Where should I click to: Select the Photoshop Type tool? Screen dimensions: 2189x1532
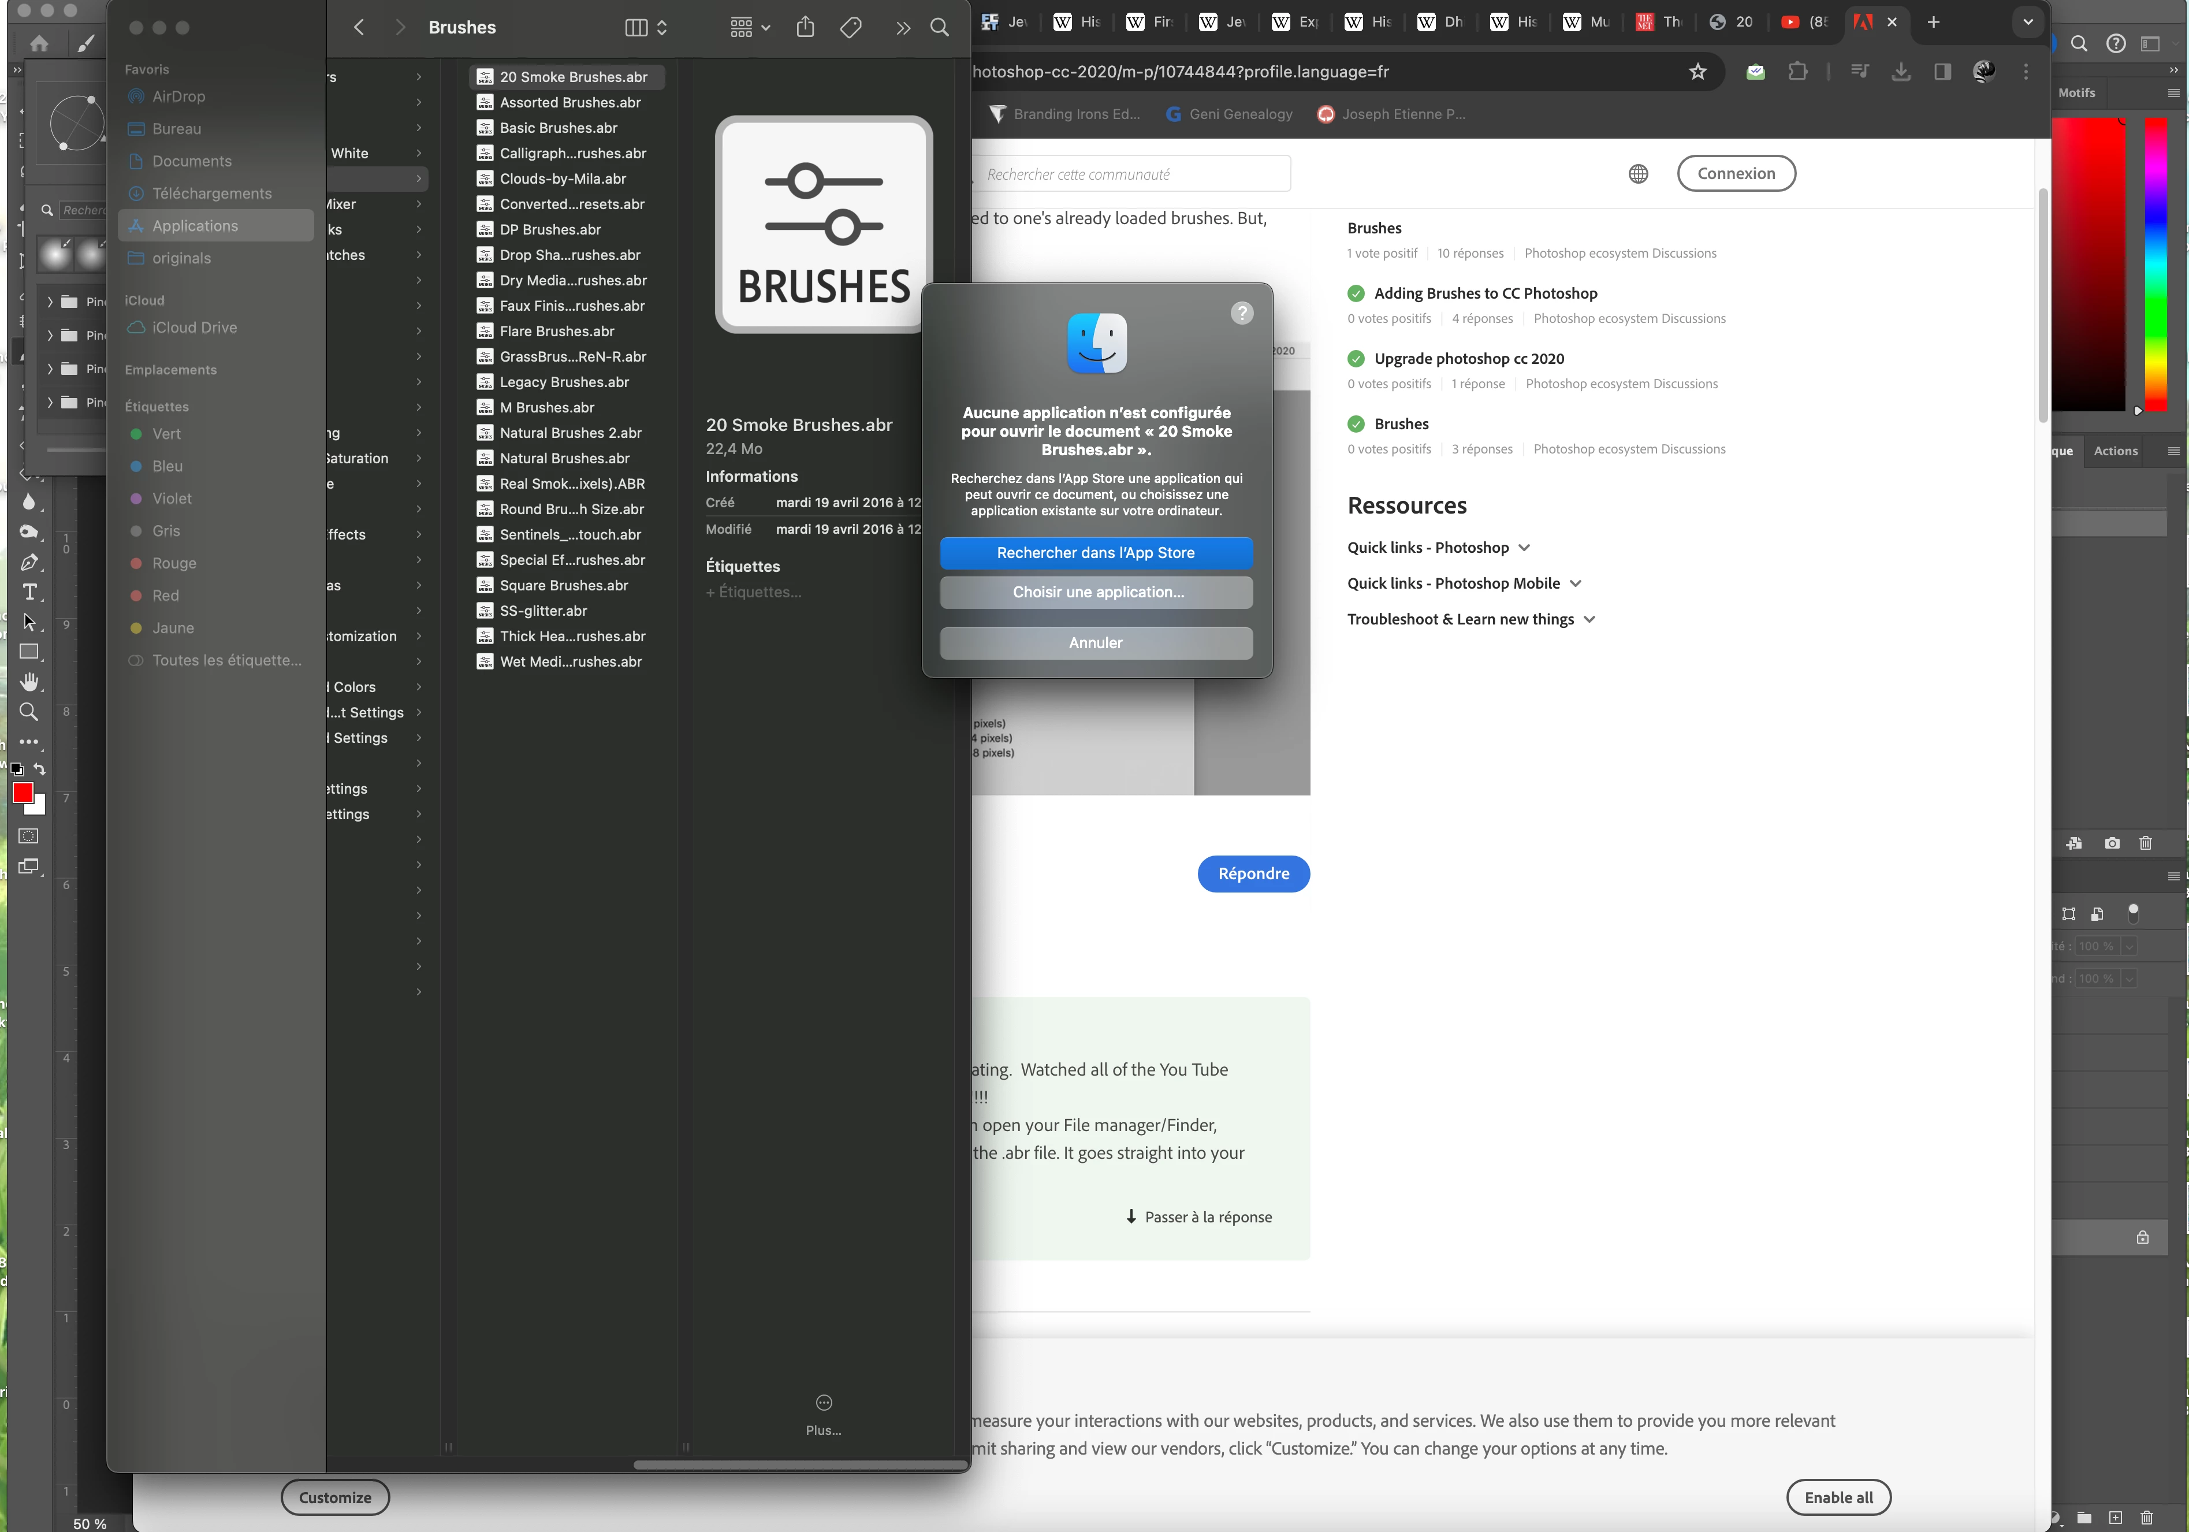click(x=29, y=592)
